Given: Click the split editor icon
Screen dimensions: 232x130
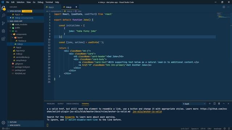Looking at the screenshot, I should (x=224, y=7).
